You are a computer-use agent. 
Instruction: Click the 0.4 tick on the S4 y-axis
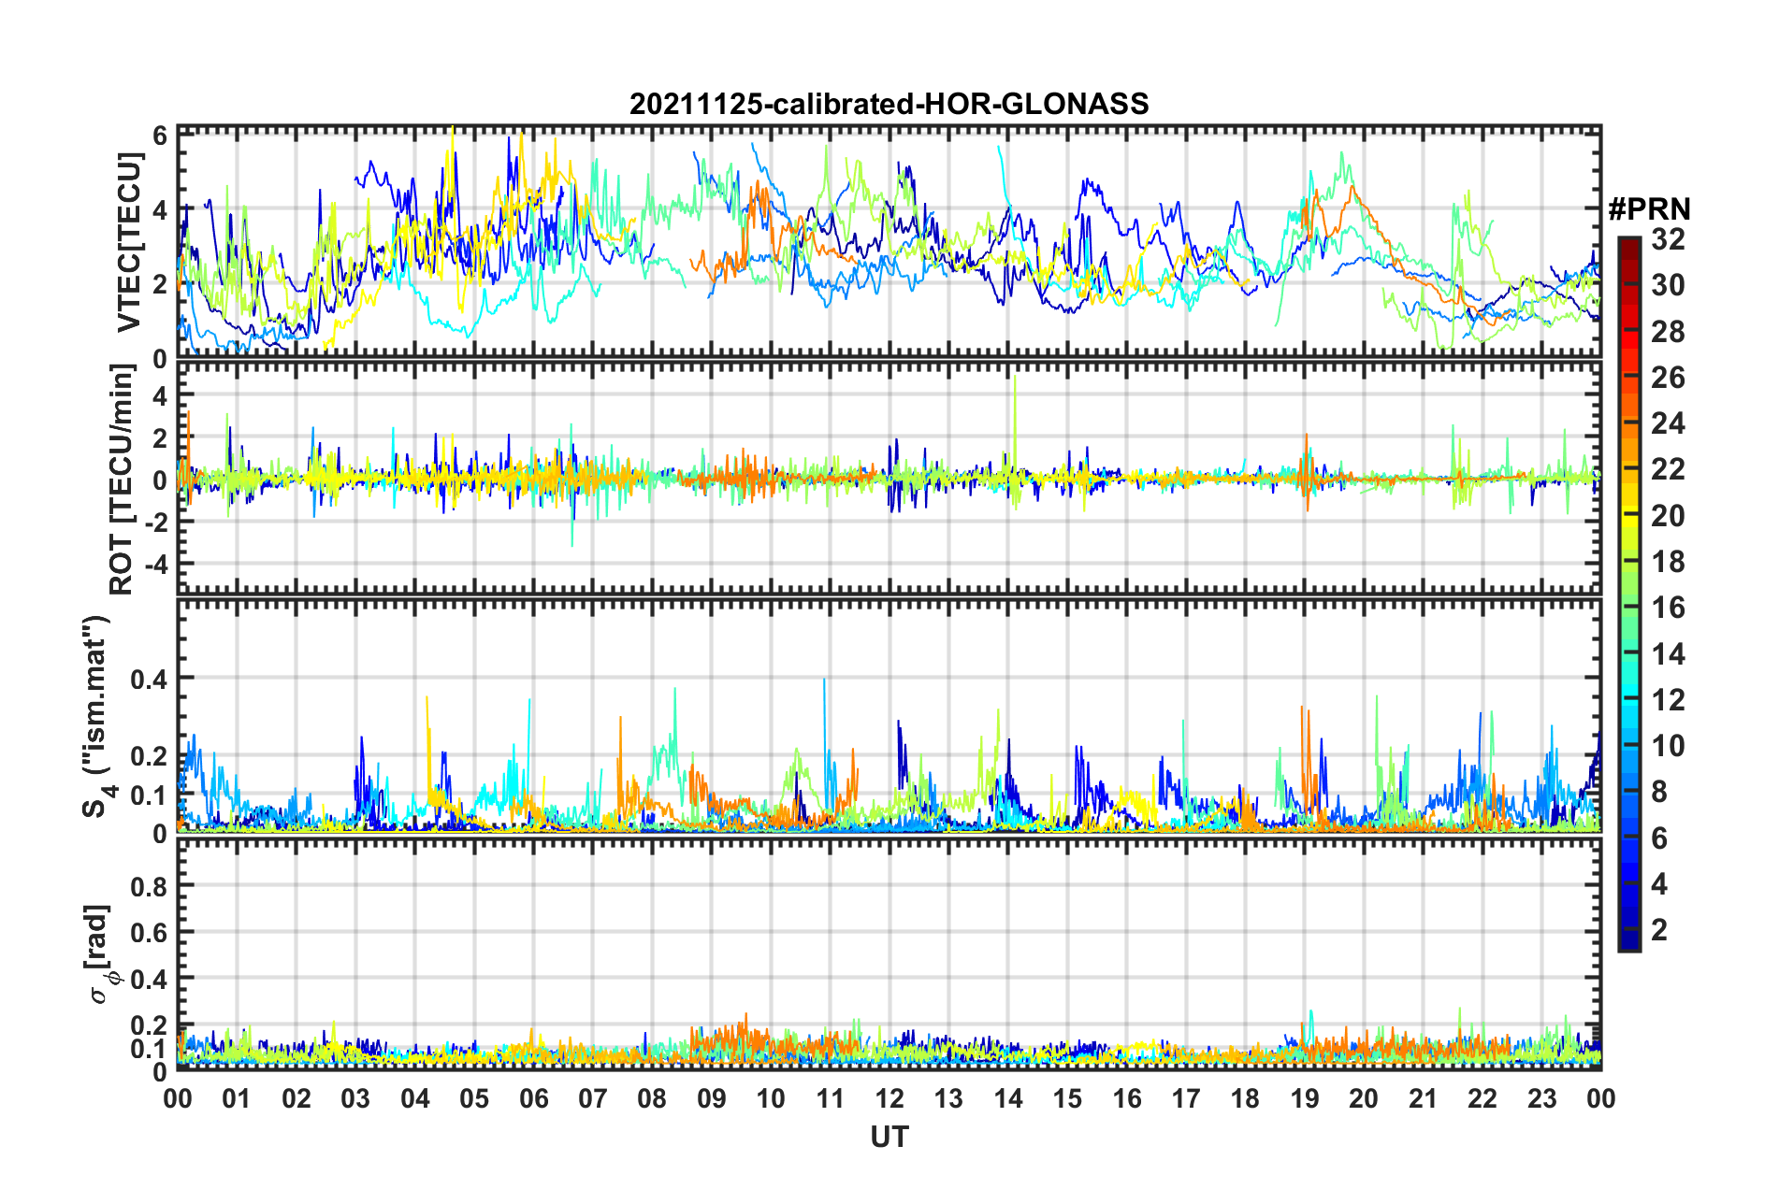tap(150, 679)
